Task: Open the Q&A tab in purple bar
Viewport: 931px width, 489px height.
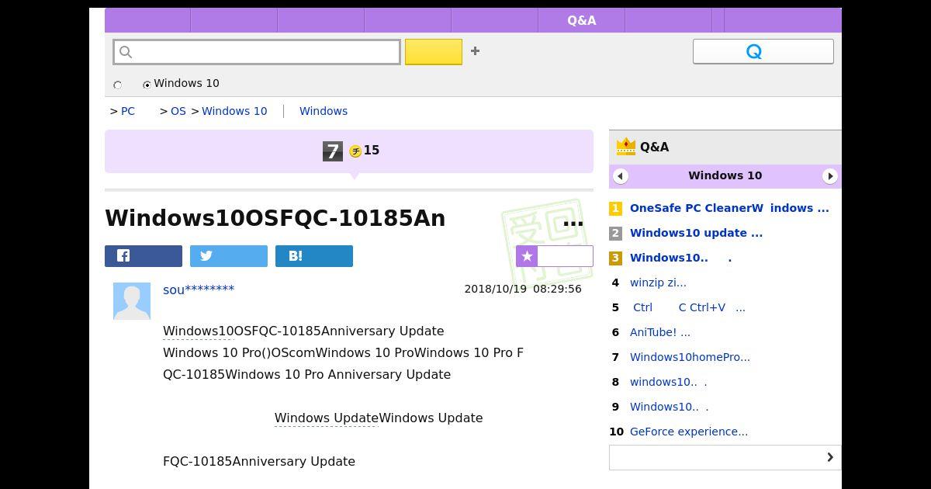Action: point(582,21)
